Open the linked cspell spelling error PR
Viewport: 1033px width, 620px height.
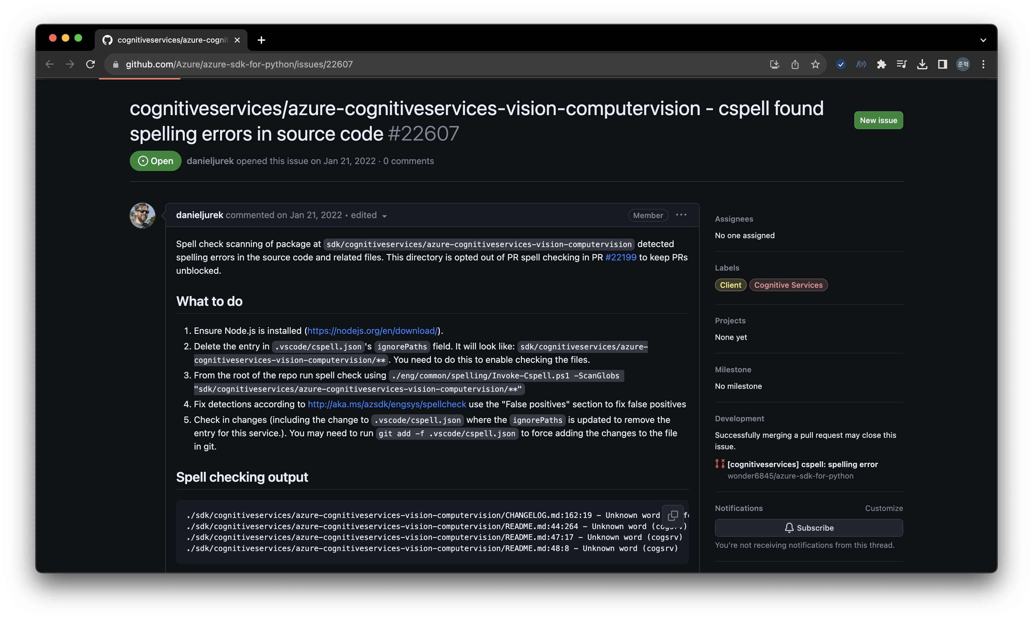[x=802, y=465]
